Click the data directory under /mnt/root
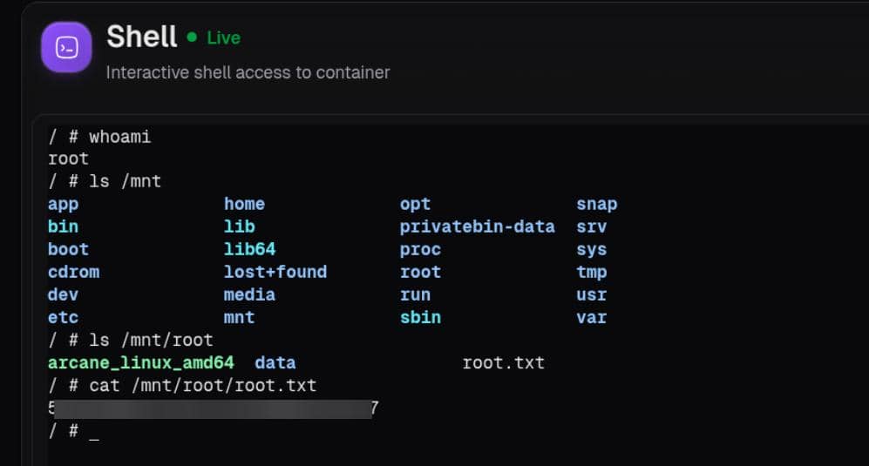The height and width of the screenshot is (466, 869). pyautogui.click(x=275, y=363)
